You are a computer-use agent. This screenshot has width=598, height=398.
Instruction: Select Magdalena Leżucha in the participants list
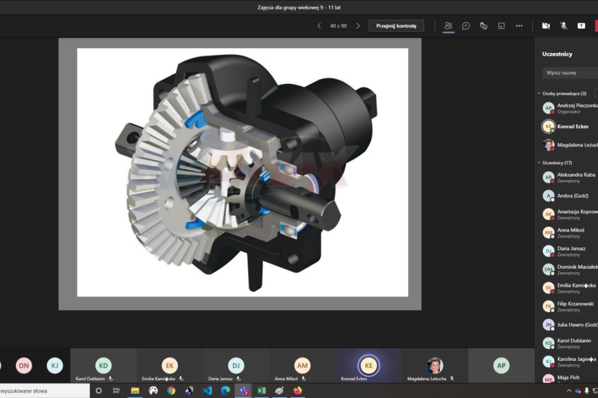click(570, 145)
